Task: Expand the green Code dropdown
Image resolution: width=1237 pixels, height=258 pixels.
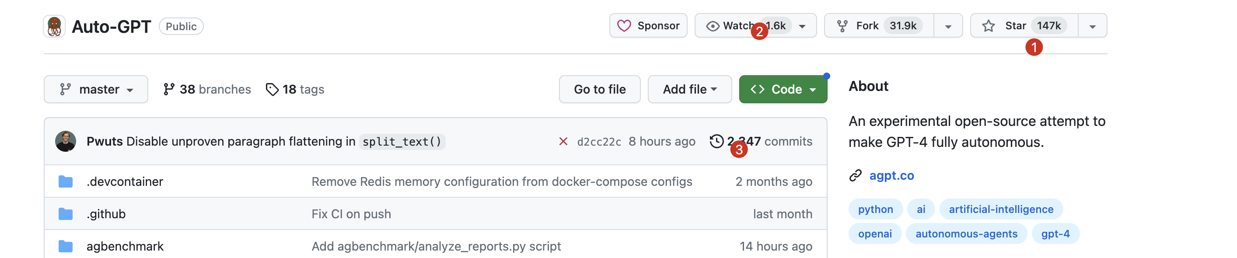Action: pyautogui.click(x=783, y=89)
